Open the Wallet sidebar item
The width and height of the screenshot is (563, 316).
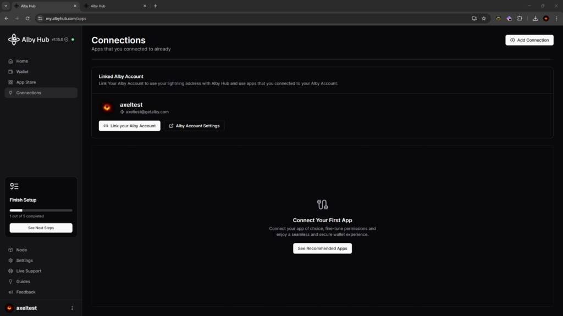coord(22,72)
